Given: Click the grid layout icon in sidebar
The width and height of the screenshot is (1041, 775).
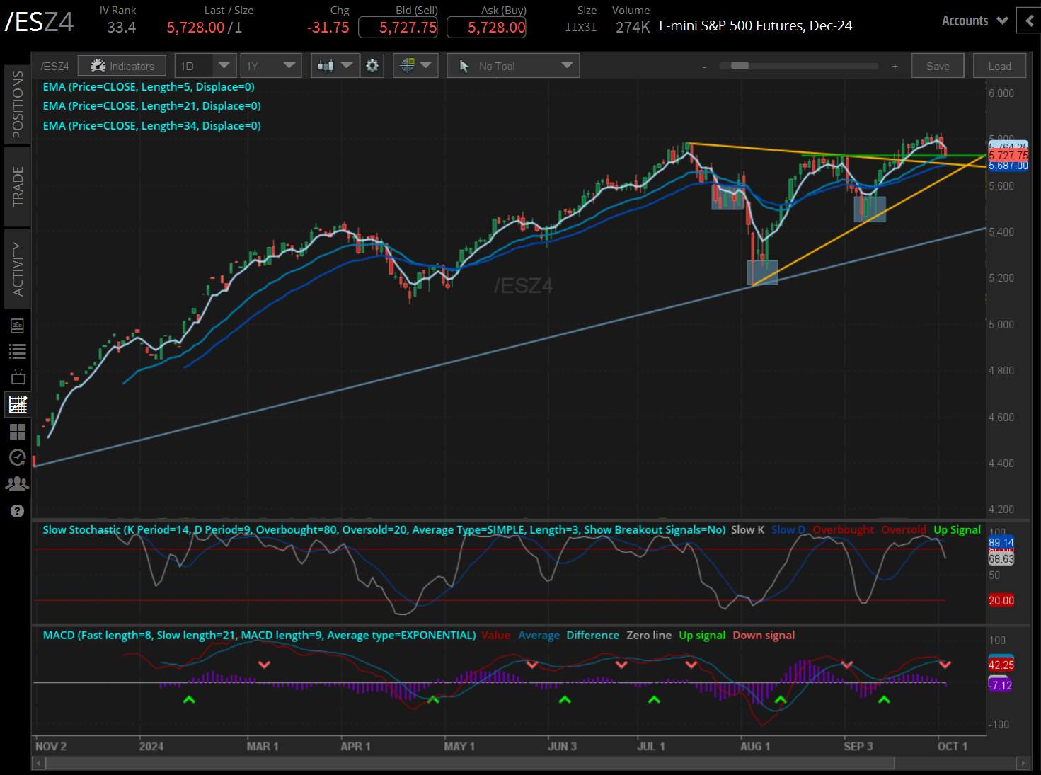Looking at the screenshot, I should tap(18, 432).
